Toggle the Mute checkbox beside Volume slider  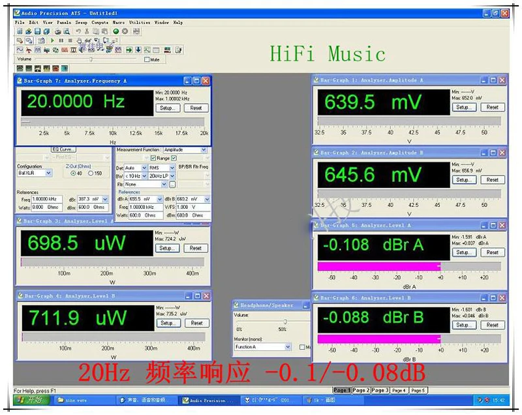click(x=147, y=59)
